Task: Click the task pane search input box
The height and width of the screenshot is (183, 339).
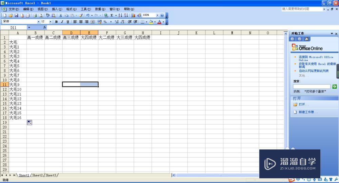Action: (312, 87)
